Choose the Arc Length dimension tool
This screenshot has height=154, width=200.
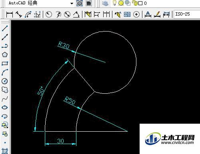click(28, 14)
